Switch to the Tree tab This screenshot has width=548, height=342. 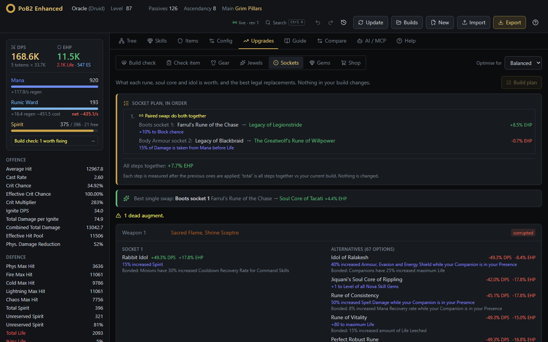[127, 41]
